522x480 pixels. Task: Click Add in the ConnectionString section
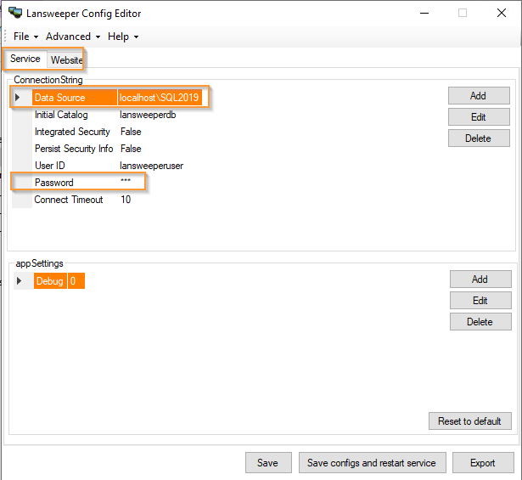(479, 96)
